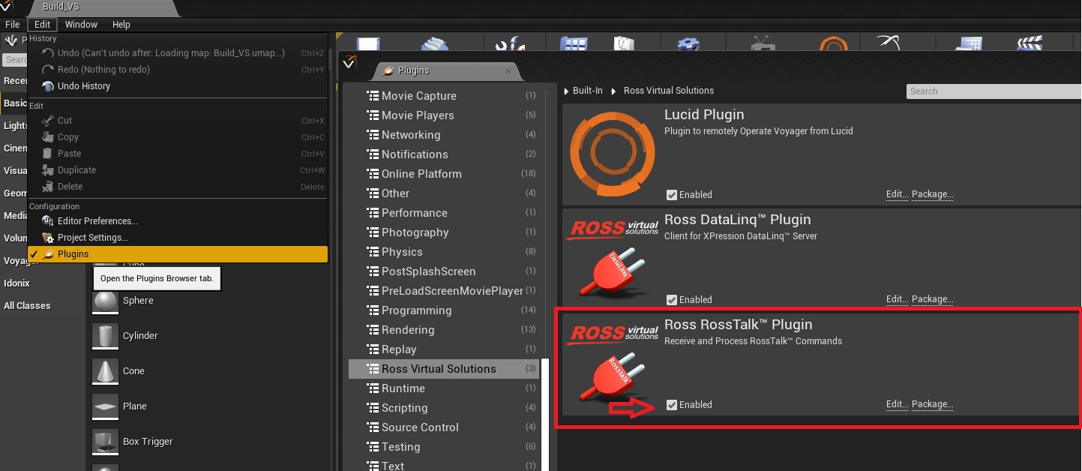Click Package link for Lucid Plugin
This screenshot has width=1082, height=471.
[x=933, y=194]
